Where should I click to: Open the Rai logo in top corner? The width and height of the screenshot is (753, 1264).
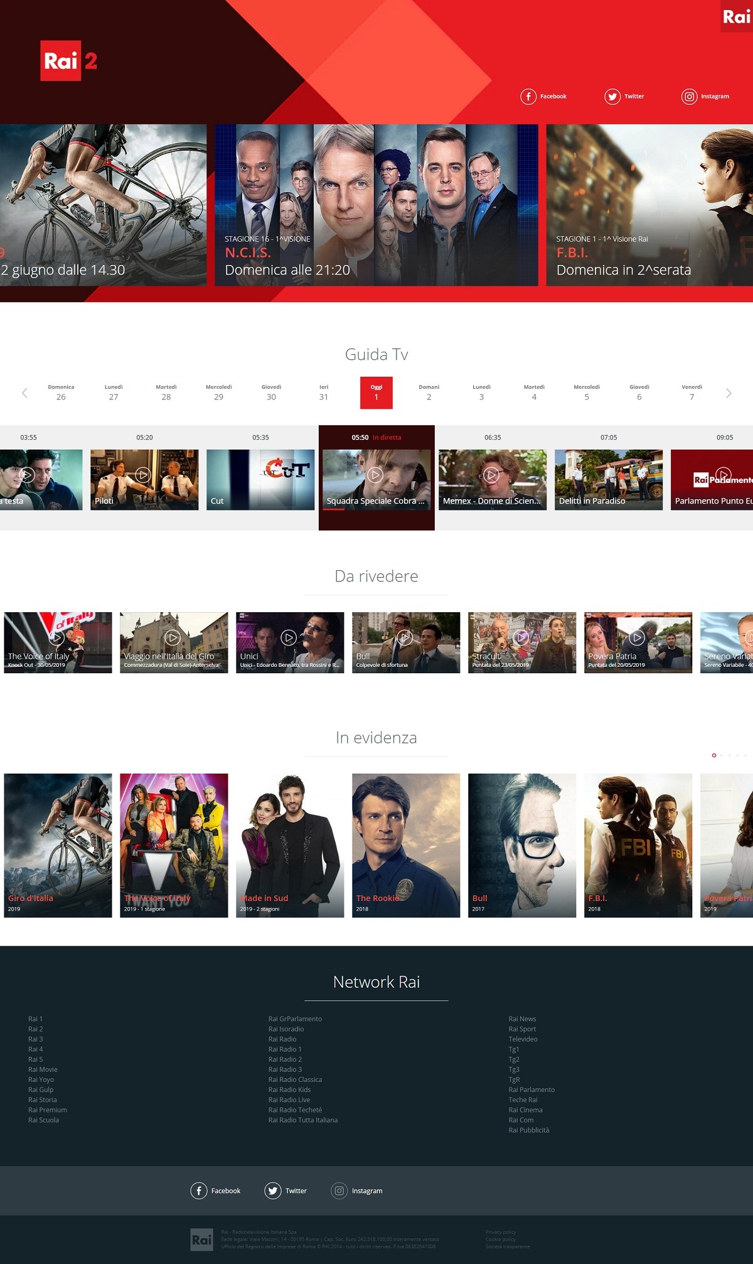point(737,16)
